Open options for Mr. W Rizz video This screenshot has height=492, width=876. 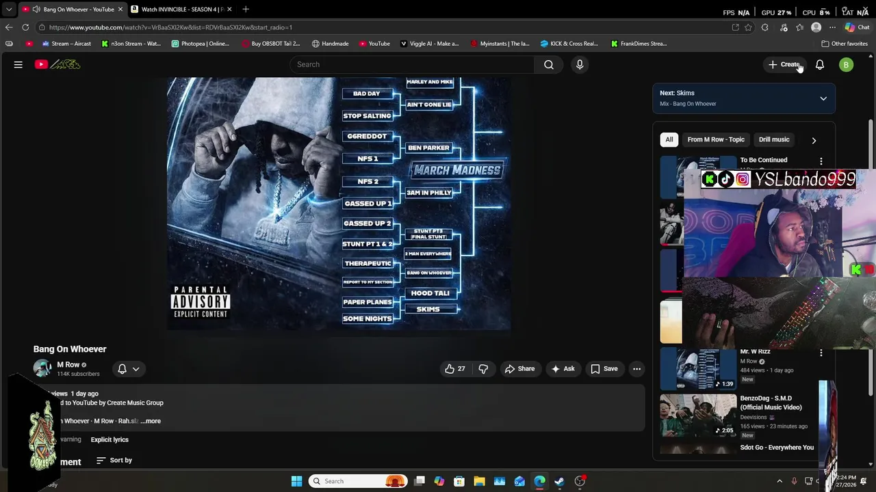[x=821, y=353]
